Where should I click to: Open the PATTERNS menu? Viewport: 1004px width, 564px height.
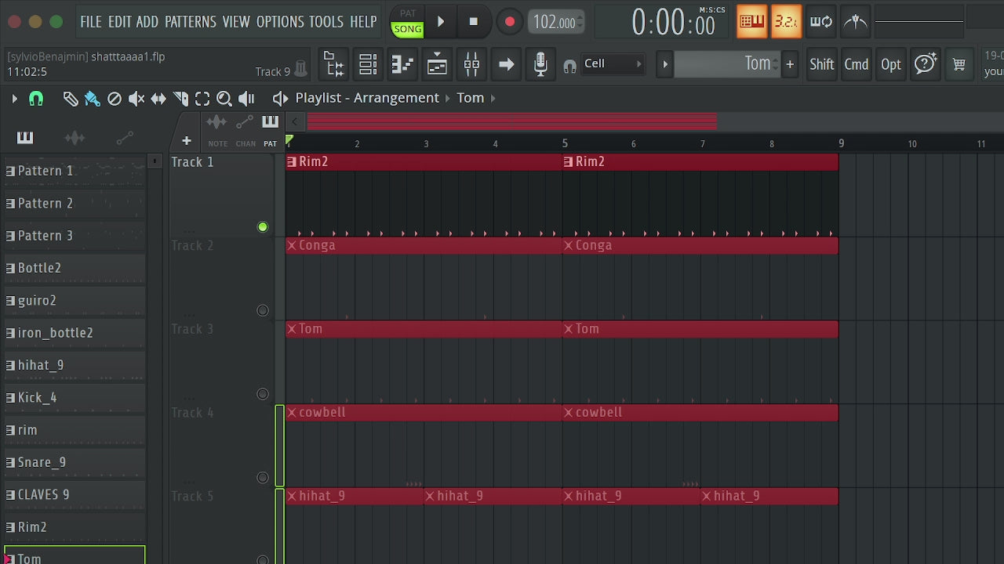point(191,22)
